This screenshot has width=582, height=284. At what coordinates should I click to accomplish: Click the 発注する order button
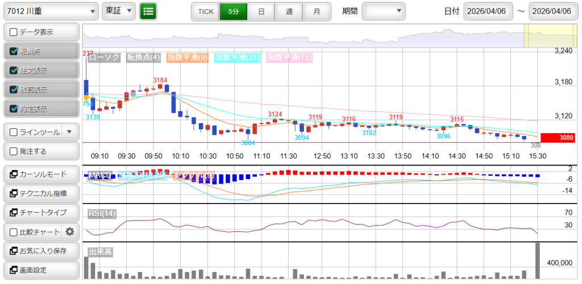pyautogui.click(x=41, y=151)
